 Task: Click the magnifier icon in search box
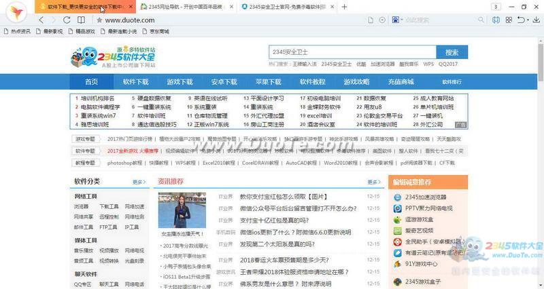(x=481, y=20)
